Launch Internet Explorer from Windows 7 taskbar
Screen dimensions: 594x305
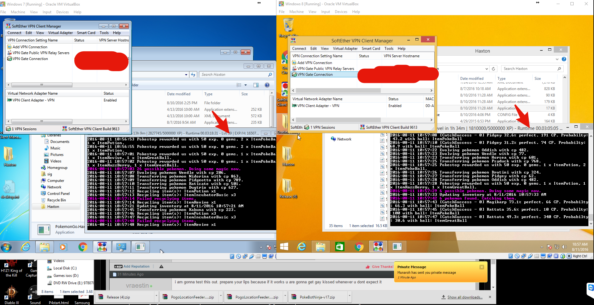[x=26, y=247]
